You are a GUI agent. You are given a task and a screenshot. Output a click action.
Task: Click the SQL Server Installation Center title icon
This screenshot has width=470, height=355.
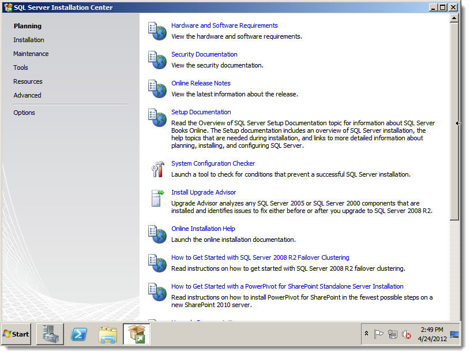(x=8, y=8)
